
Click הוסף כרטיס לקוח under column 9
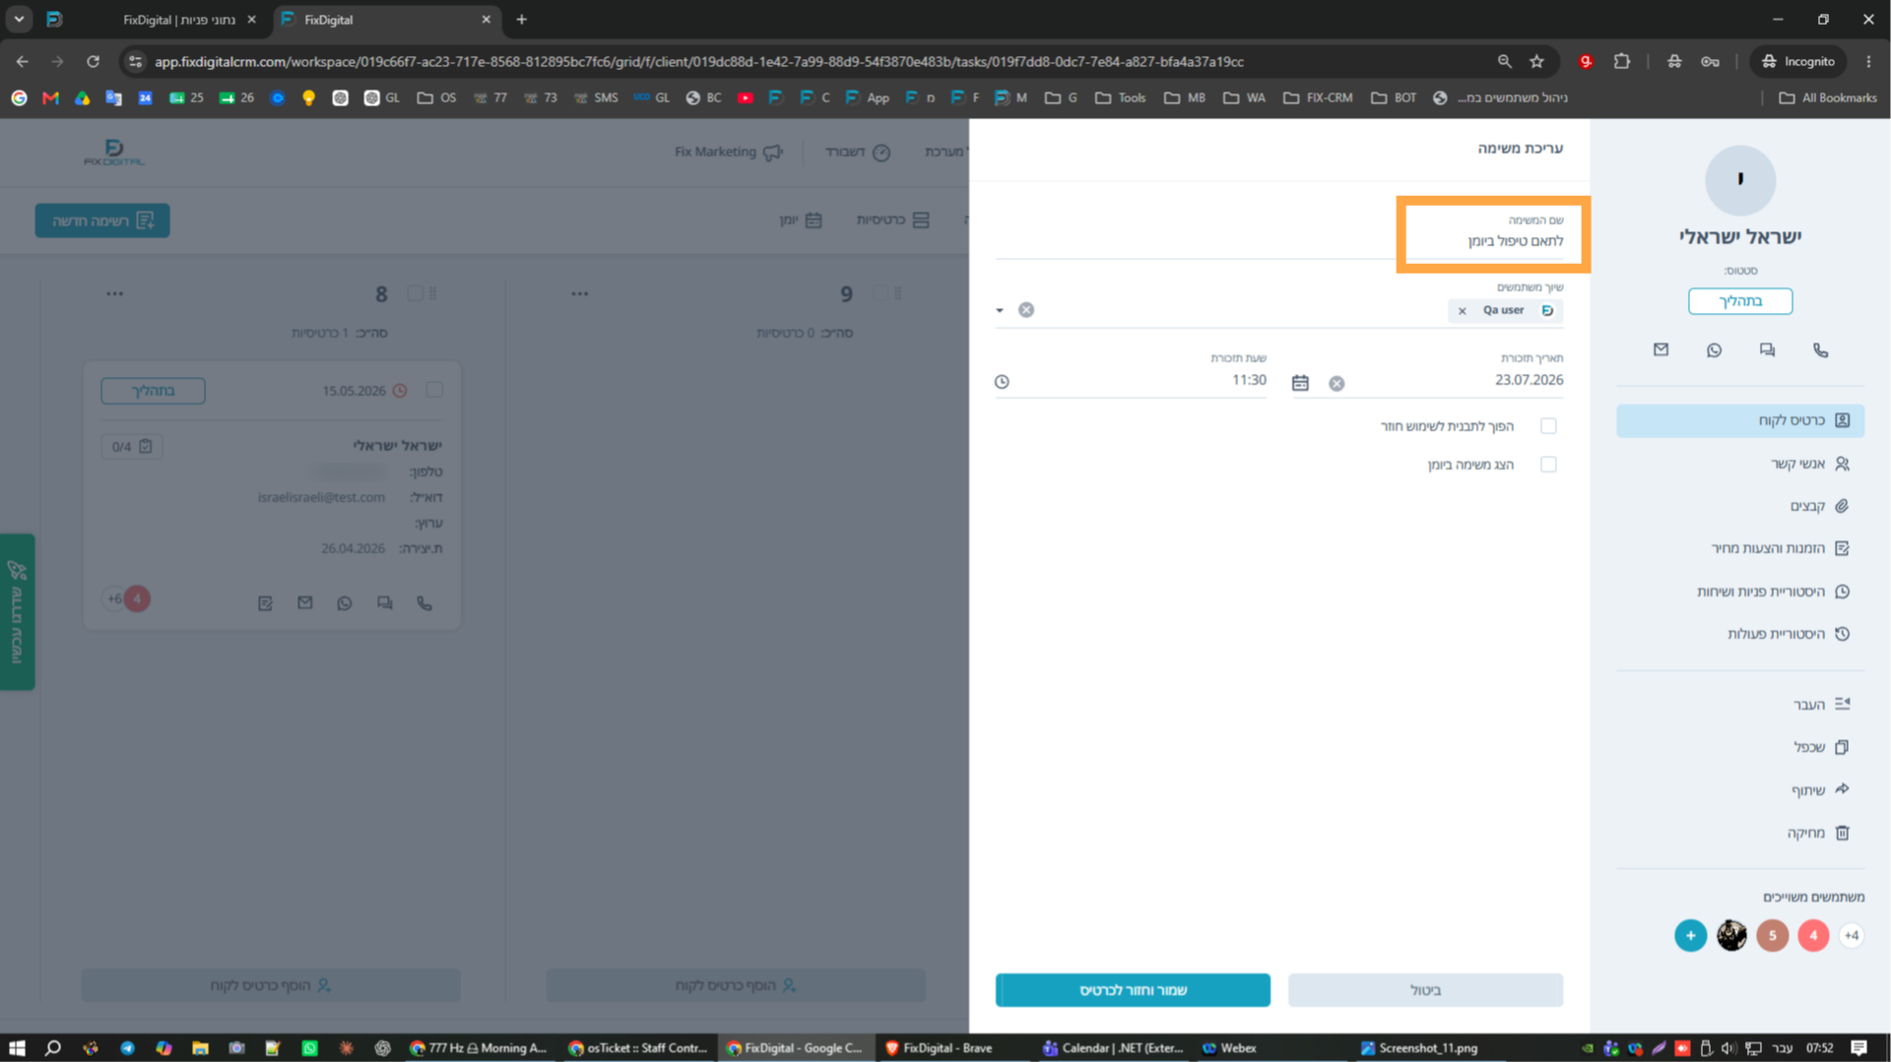pyautogui.click(x=736, y=985)
